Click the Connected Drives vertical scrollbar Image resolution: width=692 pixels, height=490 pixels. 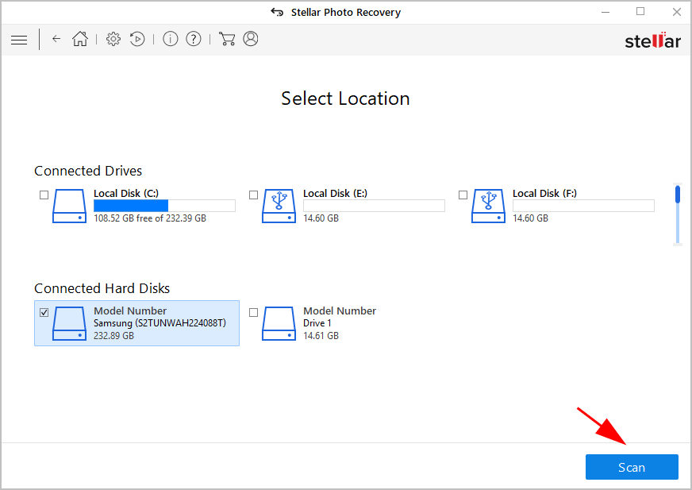tap(678, 214)
